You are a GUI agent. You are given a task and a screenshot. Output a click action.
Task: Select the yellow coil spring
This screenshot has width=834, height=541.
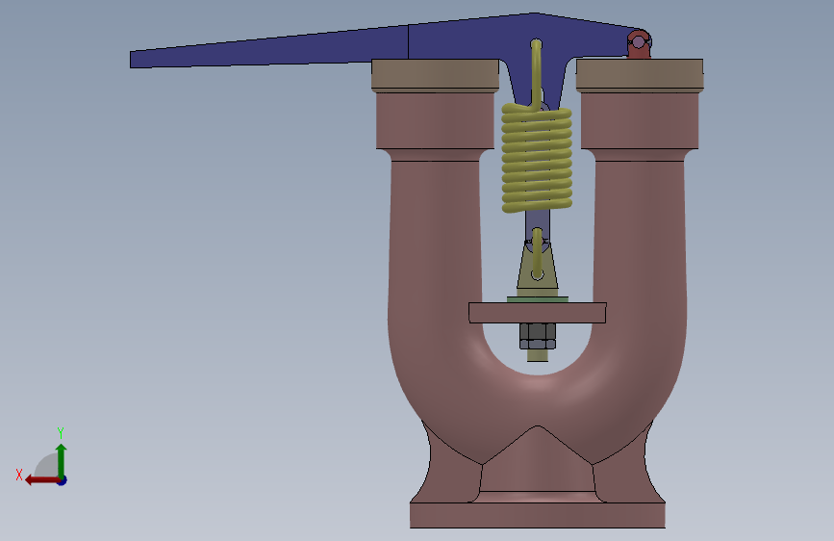point(537,160)
